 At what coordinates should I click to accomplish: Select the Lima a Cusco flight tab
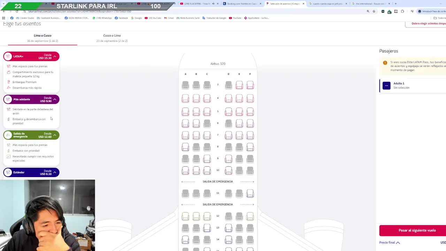43,38
